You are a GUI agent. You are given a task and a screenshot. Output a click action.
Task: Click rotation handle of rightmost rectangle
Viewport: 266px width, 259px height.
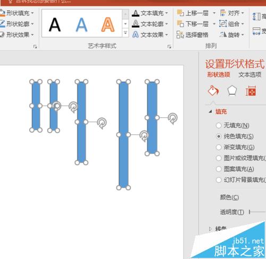(x=172, y=118)
